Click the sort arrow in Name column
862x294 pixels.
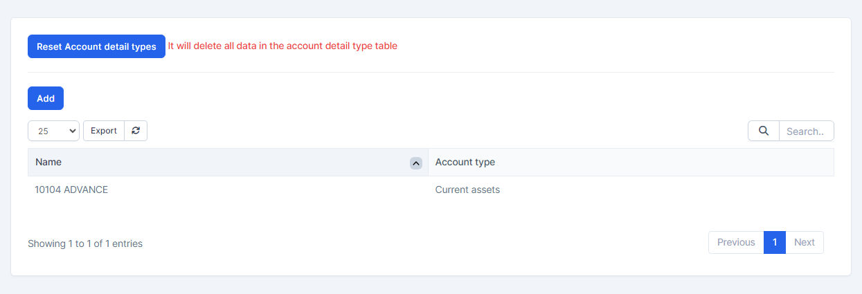point(415,163)
